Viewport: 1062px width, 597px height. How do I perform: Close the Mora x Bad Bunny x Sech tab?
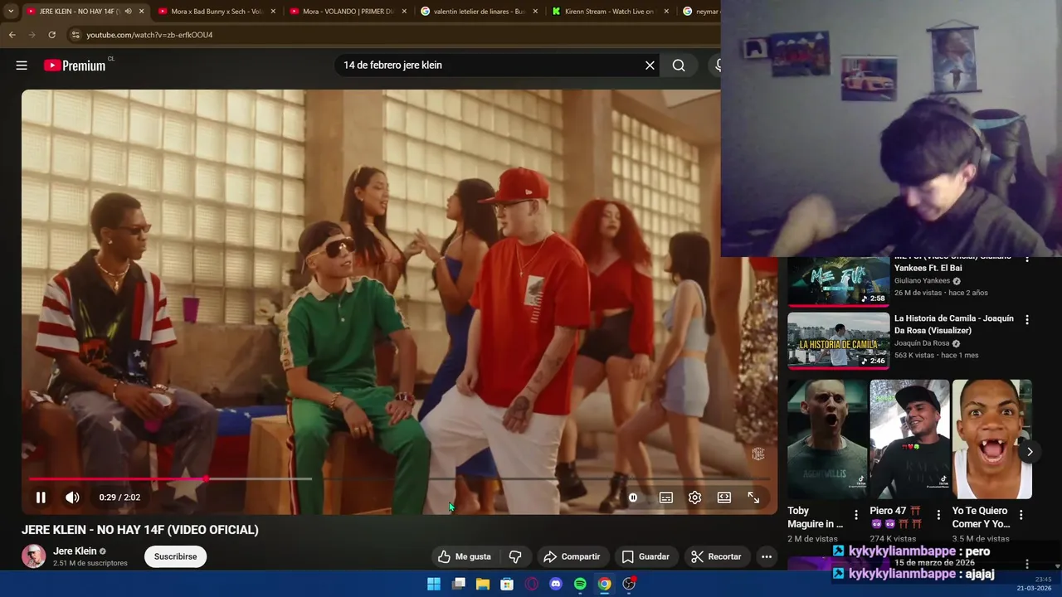point(273,12)
